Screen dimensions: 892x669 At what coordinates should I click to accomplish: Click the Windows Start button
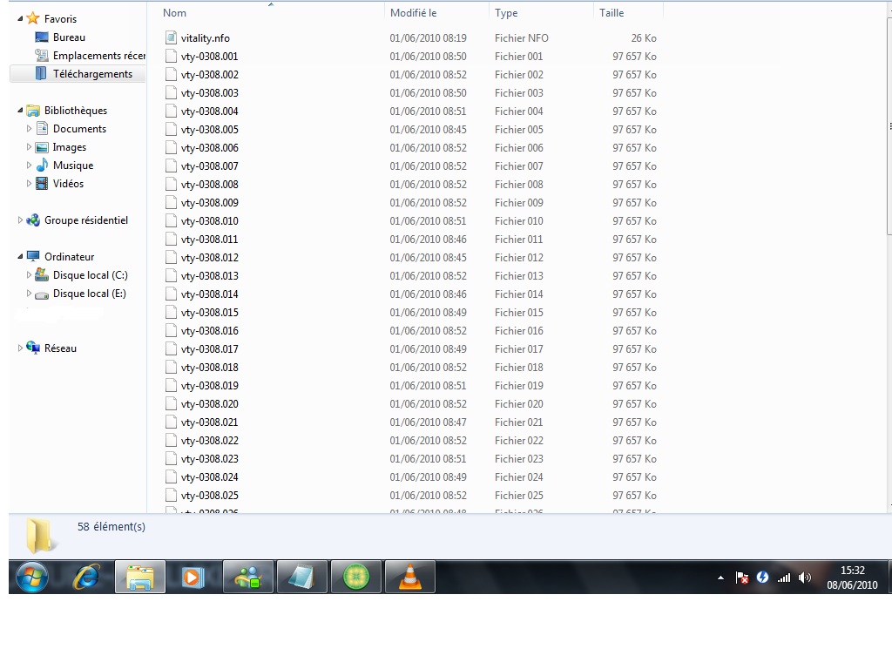[x=32, y=577]
